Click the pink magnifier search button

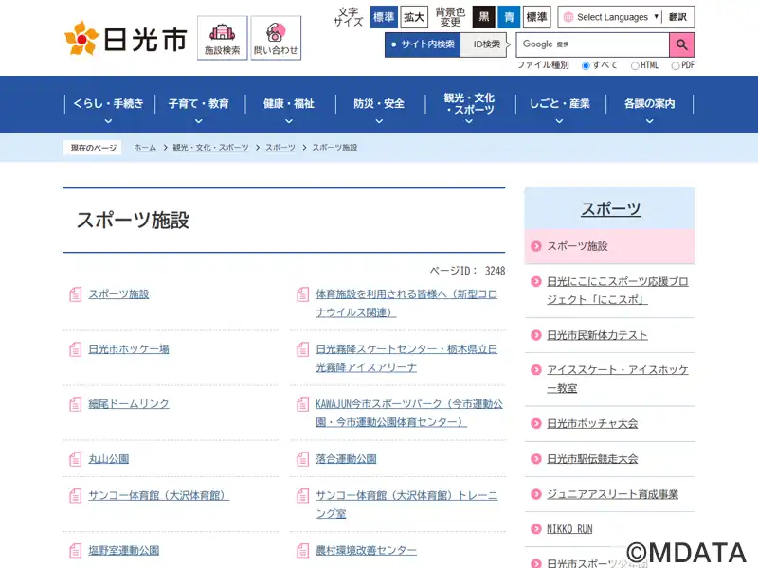(681, 44)
